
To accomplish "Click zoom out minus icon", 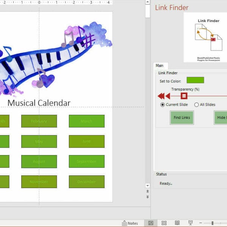I will click(201, 223).
